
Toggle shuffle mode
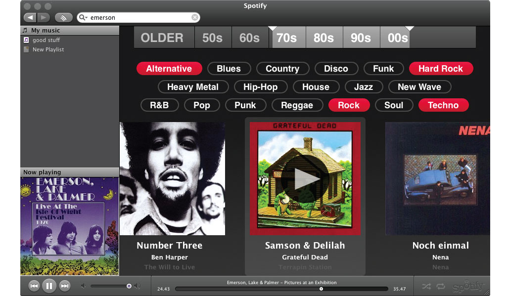click(427, 286)
